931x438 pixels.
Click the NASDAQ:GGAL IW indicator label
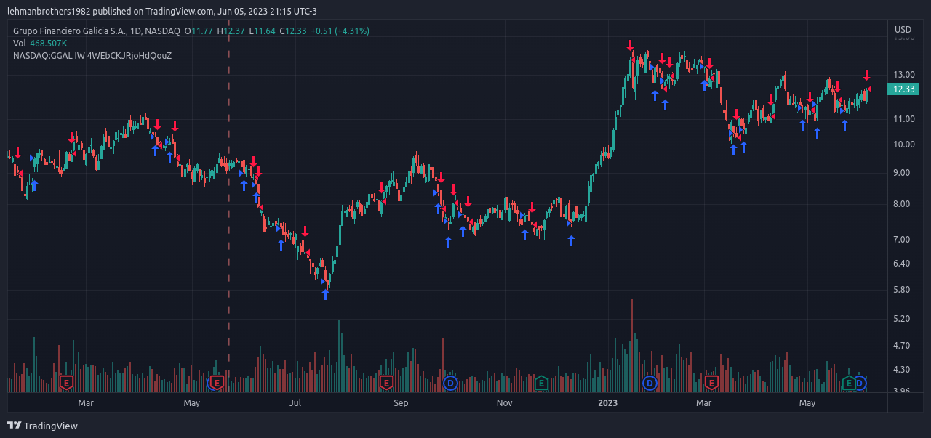(x=92, y=55)
